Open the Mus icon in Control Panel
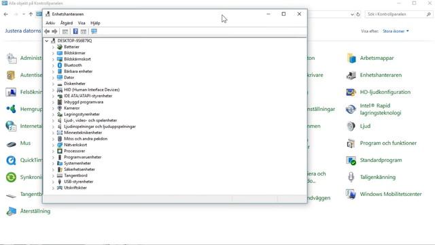Image resolution: width=435 pixels, height=245 pixels. point(11,144)
